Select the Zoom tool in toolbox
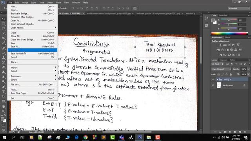Screen dimensions: 251x141 point(4,111)
